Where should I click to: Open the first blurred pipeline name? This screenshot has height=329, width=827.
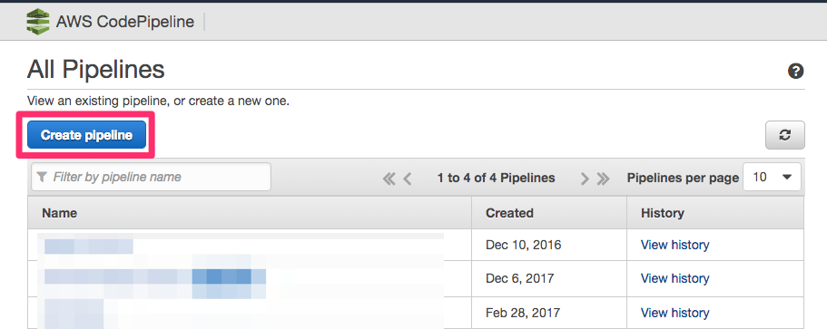tap(89, 246)
